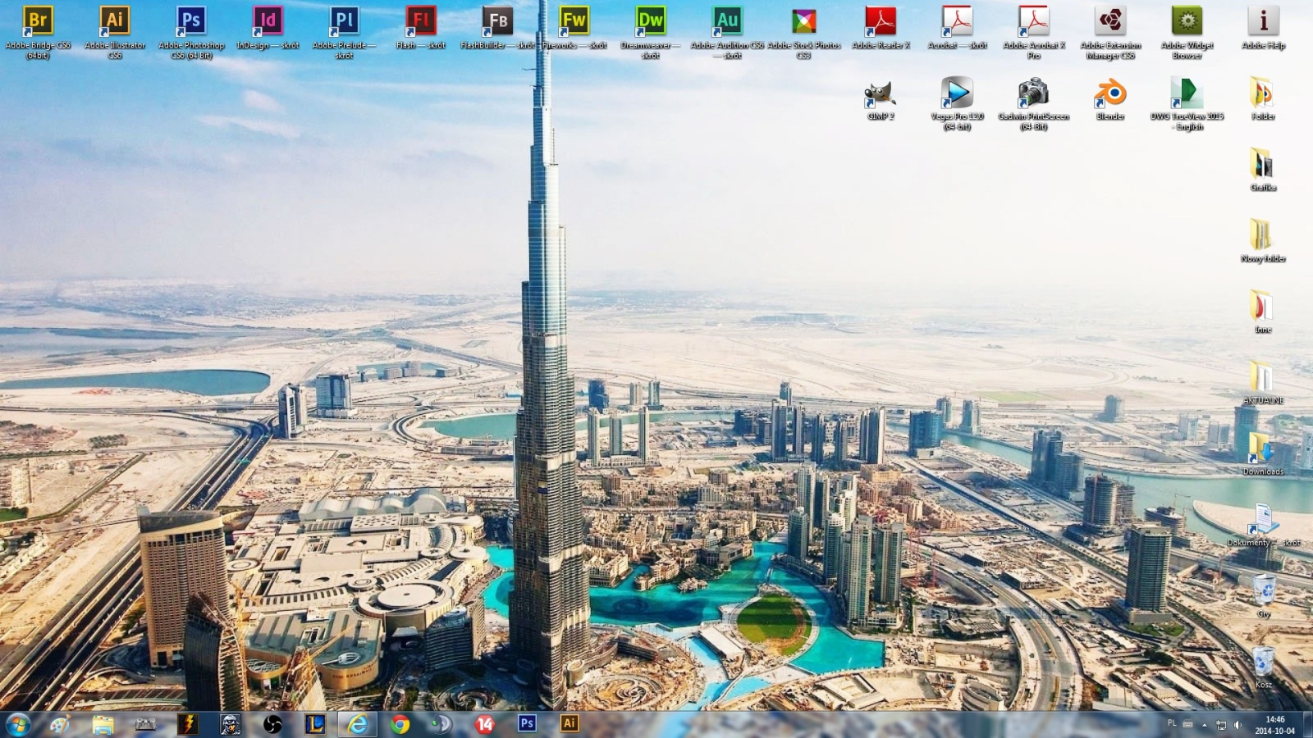Open OBS from the taskbar
The height and width of the screenshot is (738, 1313).
coord(272,724)
